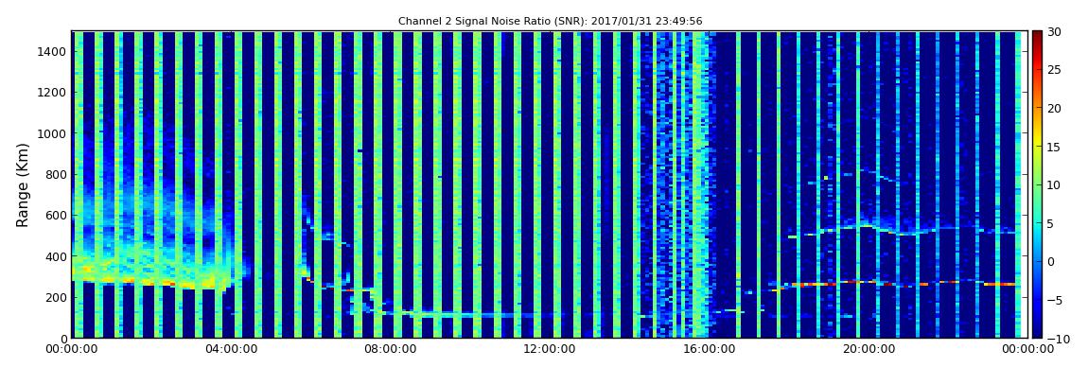Click the 1400 range tick label
The height and width of the screenshot is (385, 1088).
click(x=53, y=51)
